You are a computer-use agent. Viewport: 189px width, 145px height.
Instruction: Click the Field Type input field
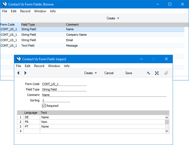click(64, 89)
